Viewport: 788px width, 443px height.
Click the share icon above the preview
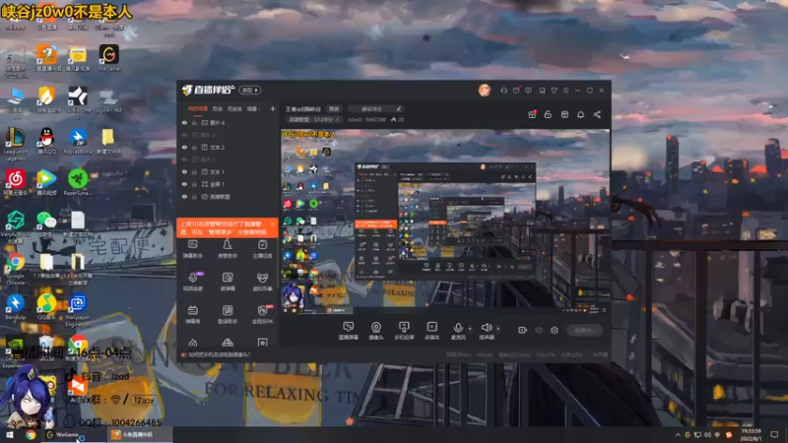click(x=597, y=114)
